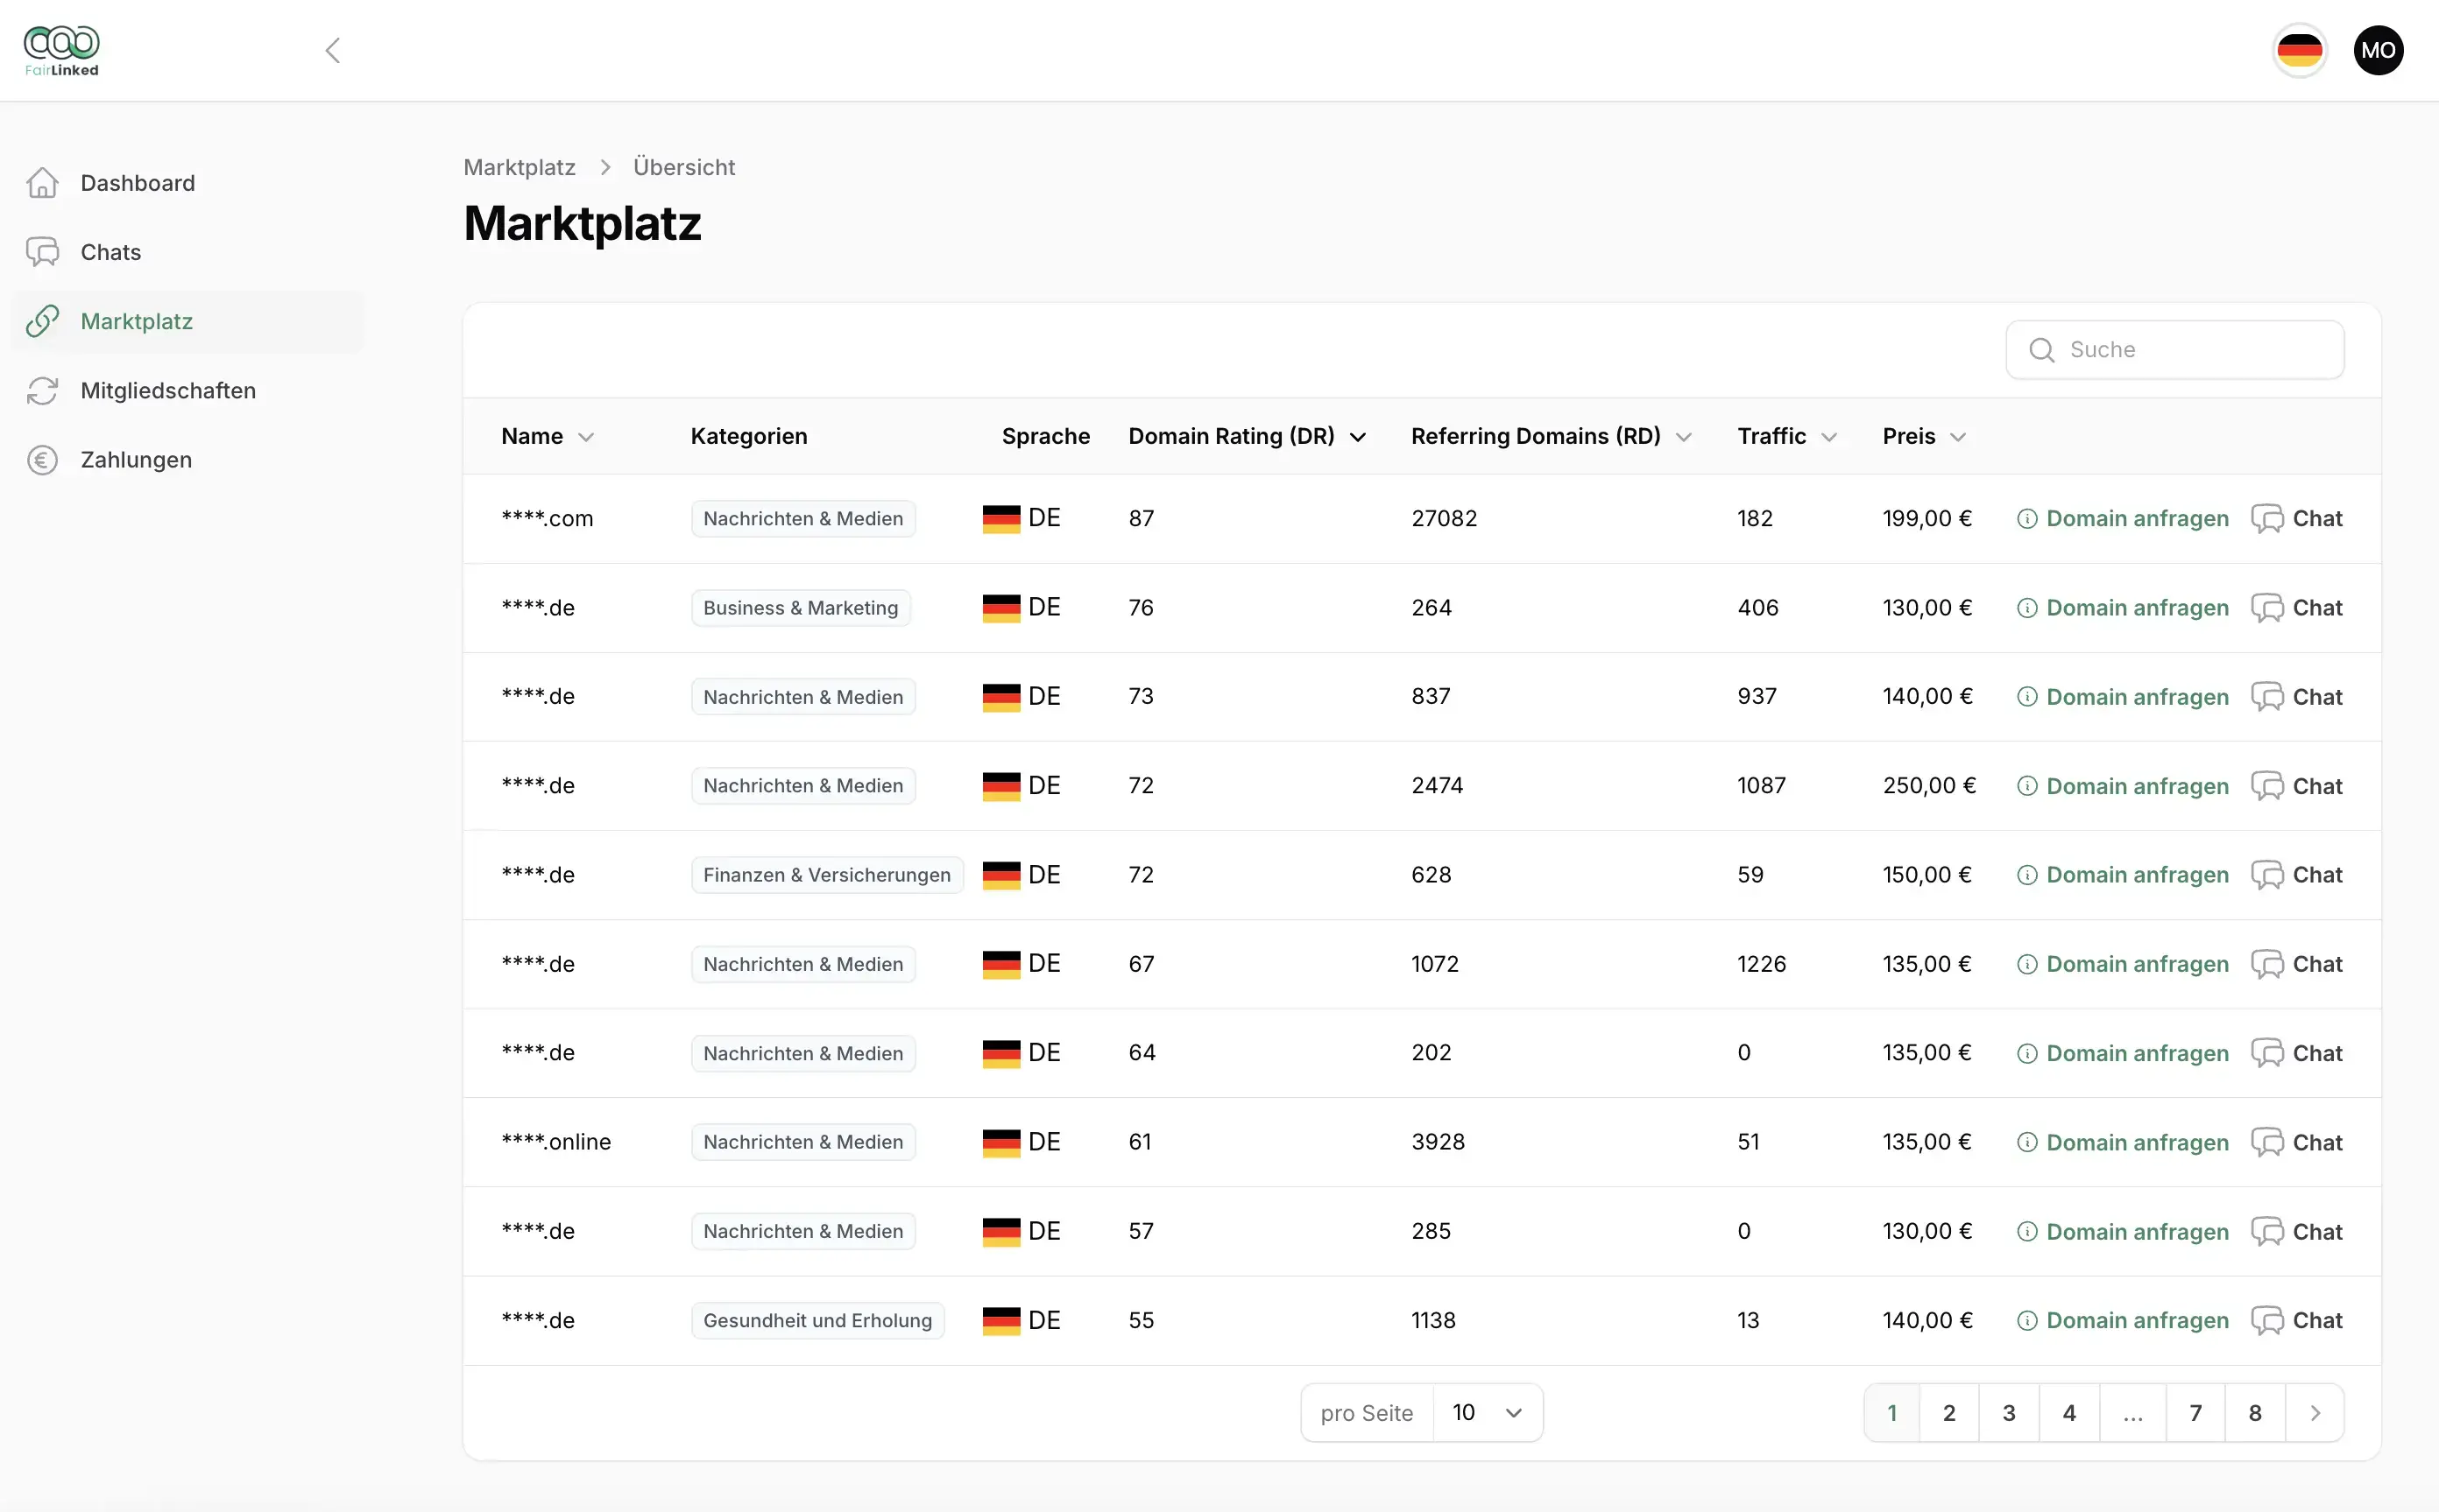This screenshot has width=2439, height=1512.
Task: Request the ****.com domain priced 199,00 €
Action: pyautogui.click(x=2122, y=518)
